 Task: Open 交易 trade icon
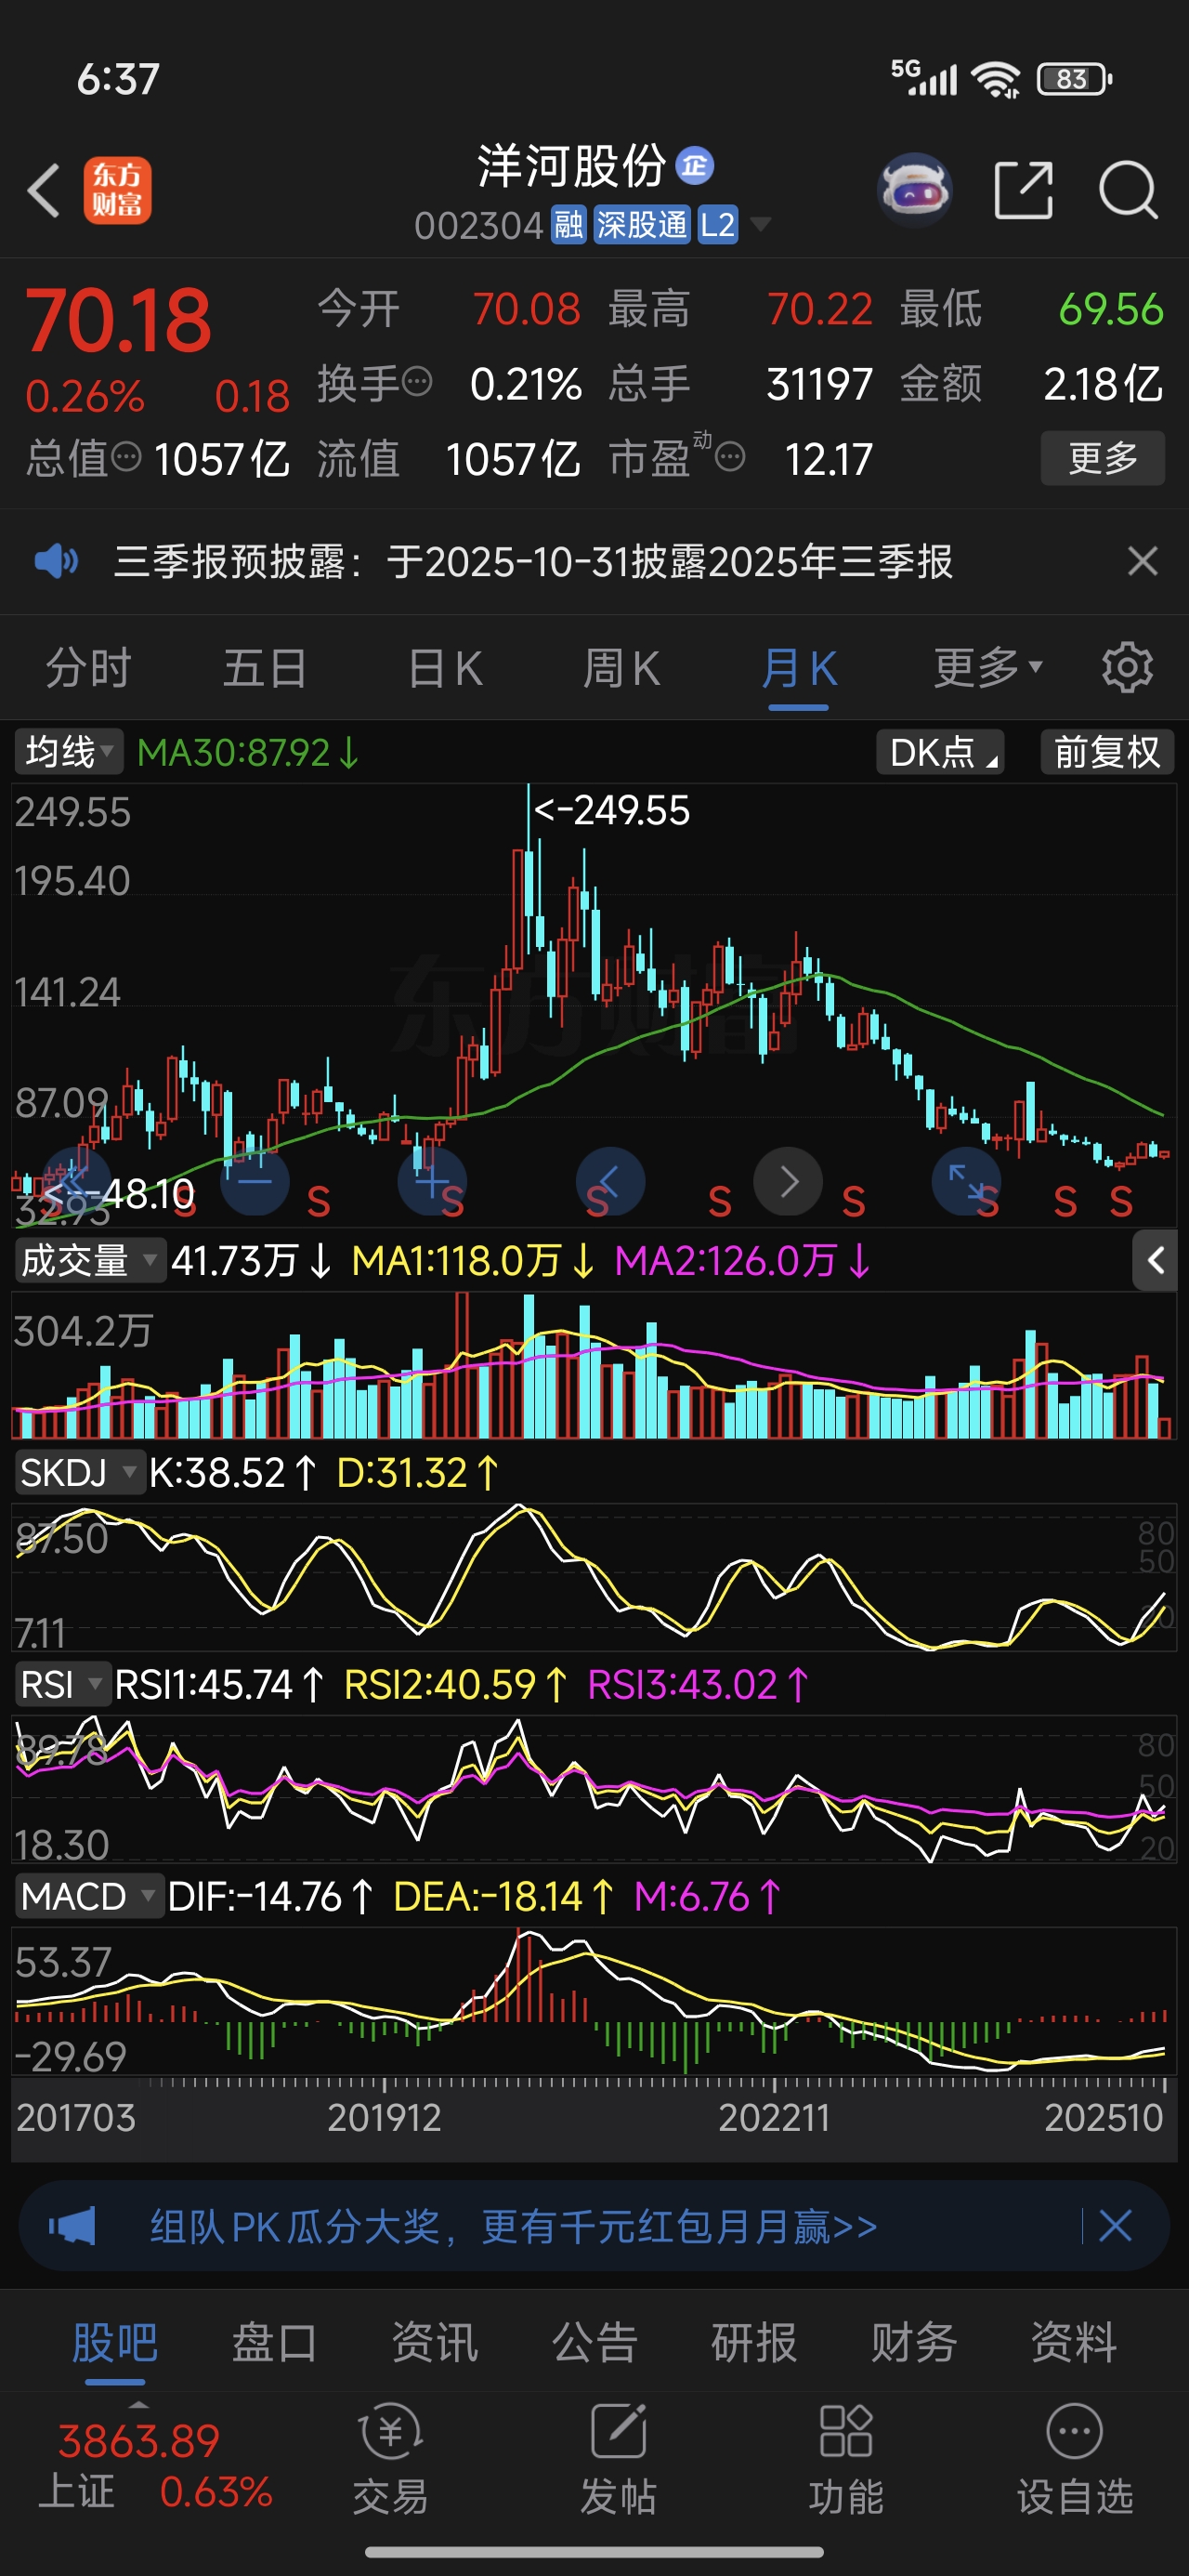390,2460
